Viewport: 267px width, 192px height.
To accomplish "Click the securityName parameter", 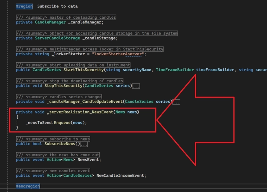I will [137, 70].
